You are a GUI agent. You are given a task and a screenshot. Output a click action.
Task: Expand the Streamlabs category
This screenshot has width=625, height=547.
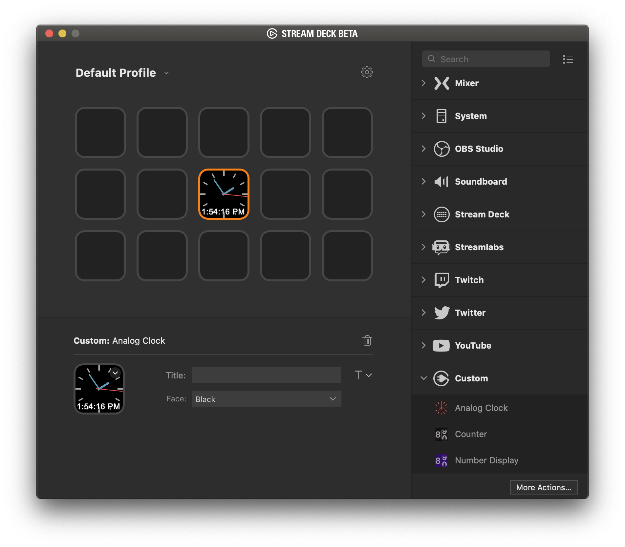[423, 247]
